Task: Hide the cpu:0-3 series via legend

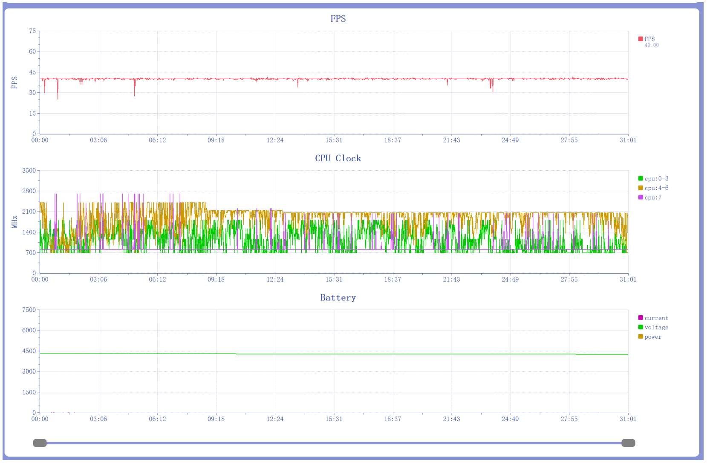Action: click(x=640, y=179)
